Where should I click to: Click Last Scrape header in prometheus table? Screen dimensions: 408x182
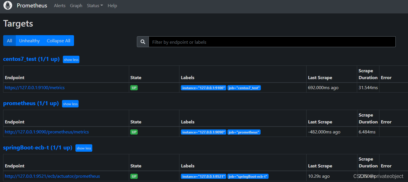coord(320,122)
